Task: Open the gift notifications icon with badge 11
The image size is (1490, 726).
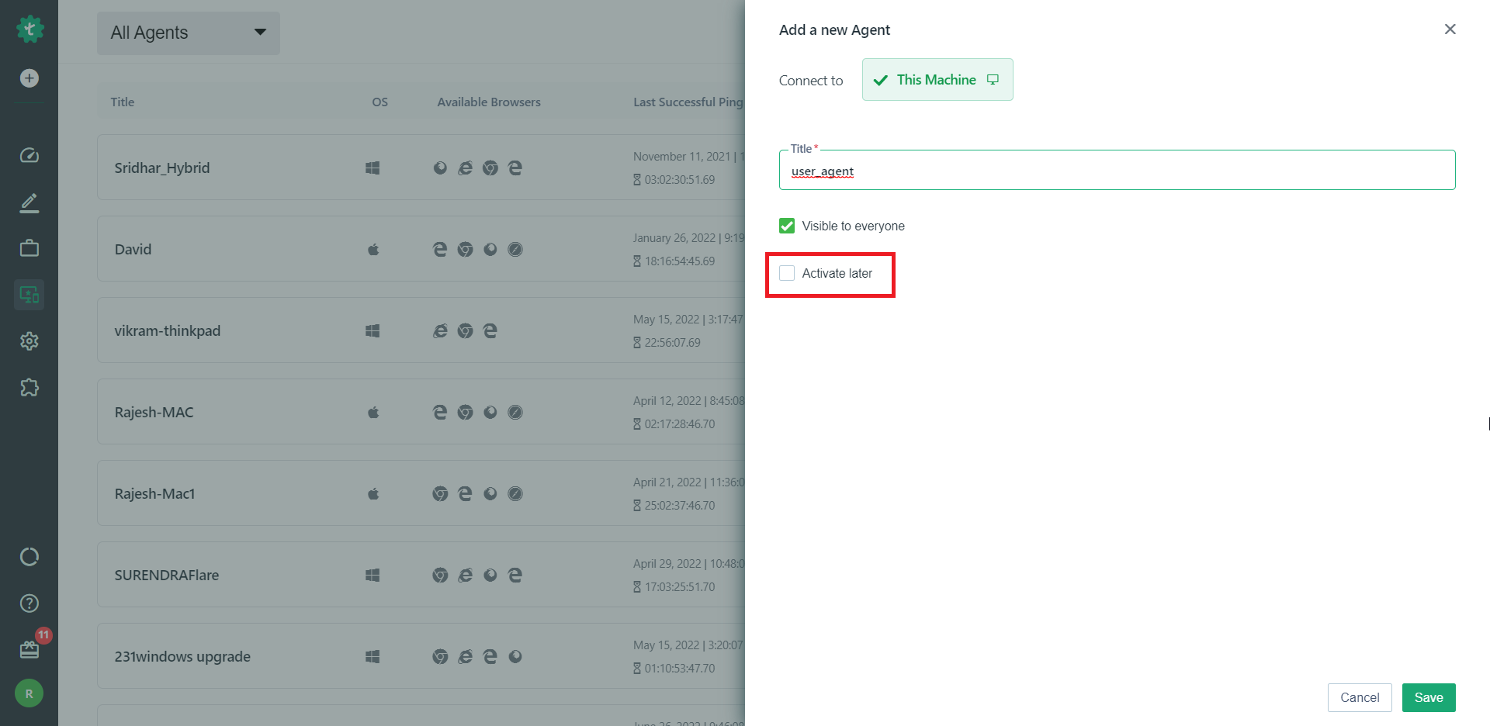Action: [29, 649]
